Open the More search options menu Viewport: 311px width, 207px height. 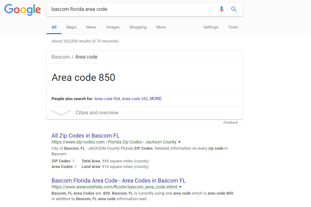(x=161, y=27)
